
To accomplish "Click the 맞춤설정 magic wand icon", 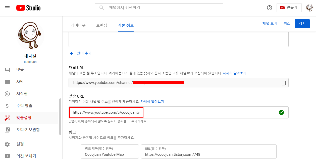I will pos(7,118).
